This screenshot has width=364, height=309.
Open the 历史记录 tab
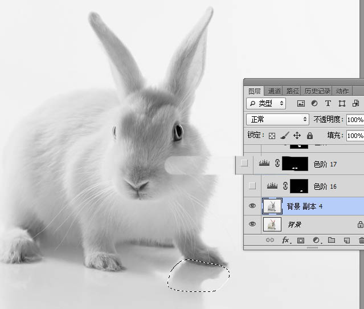point(317,91)
